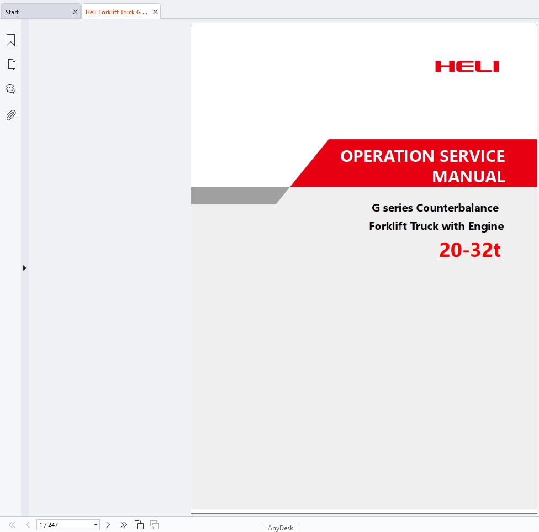Click the OPERATION SERVICE MANUAL title

[x=423, y=166]
